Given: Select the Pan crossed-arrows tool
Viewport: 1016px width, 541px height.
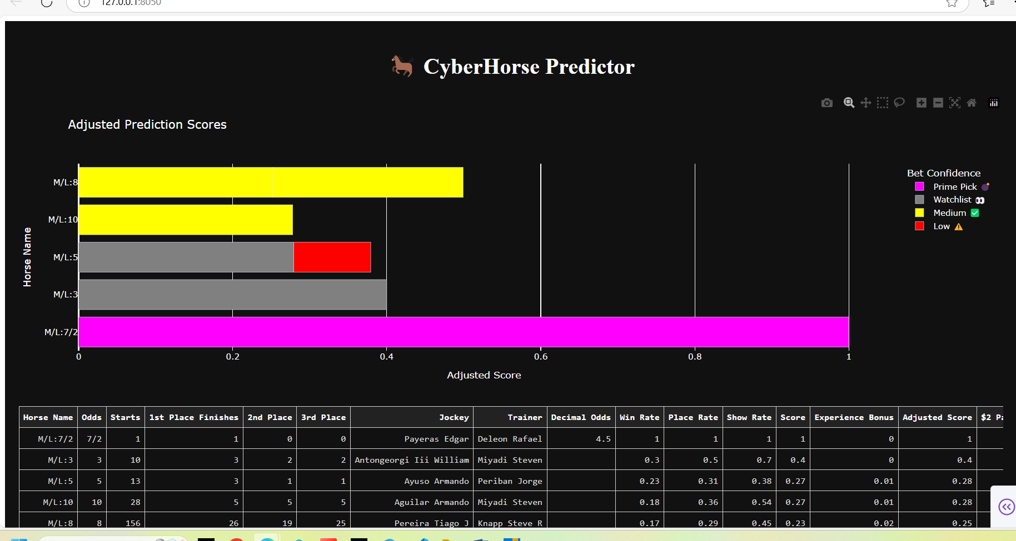Looking at the screenshot, I should [x=866, y=103].
